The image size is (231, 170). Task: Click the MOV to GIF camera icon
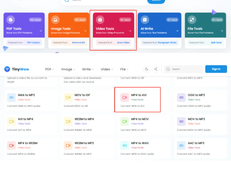(x=68, y=97)
